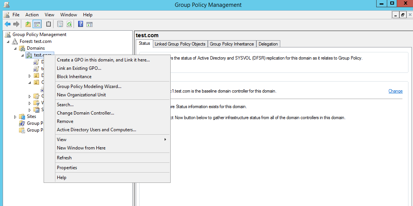This screenshot has width=413, height=206.
Task: Click the Domains folder icon in tree
Action: click(x=22, y=48)
